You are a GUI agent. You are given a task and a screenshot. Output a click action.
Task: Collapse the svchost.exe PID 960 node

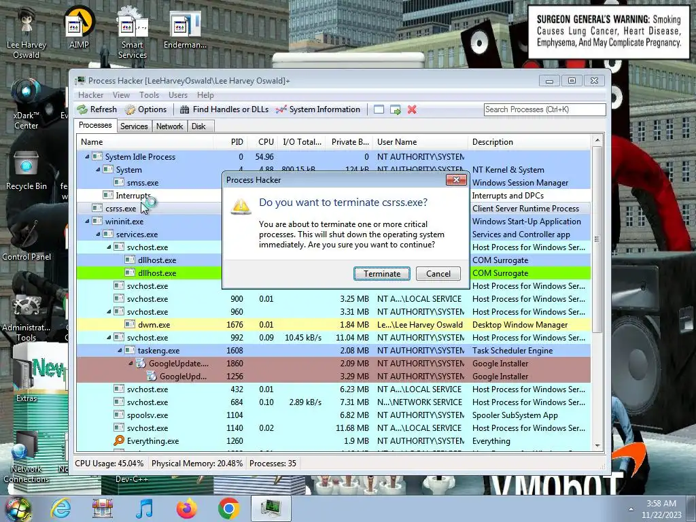point(109,311)
